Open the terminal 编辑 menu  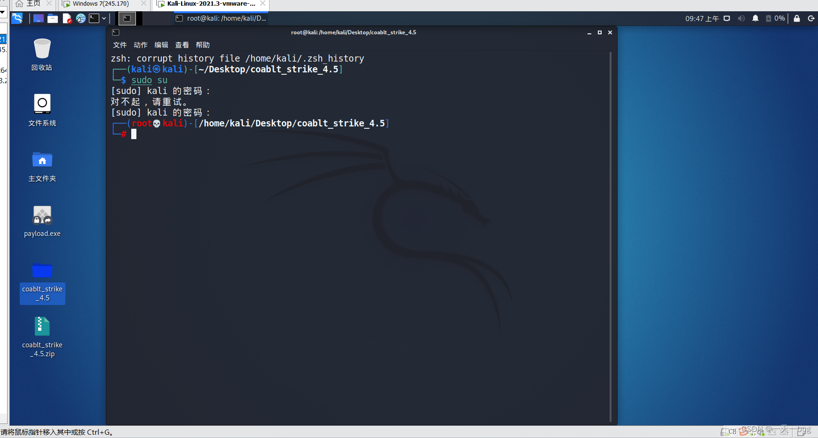(161, 45)
